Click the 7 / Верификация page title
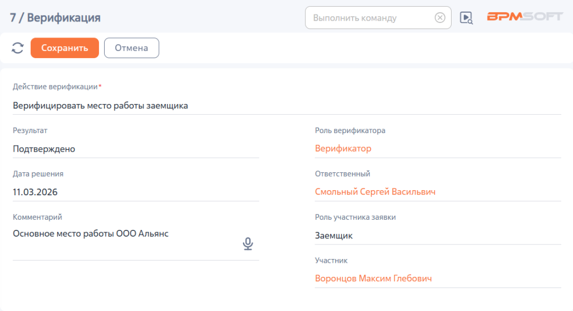This screenshot has height=311, width=573. [x=55, y=17]
